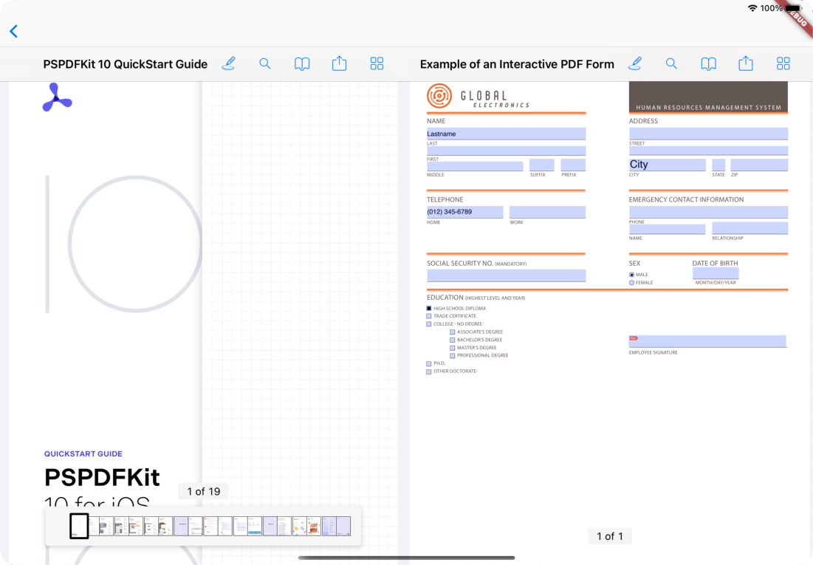Select the Lastname text field
Screen dimensions: 813x565
coord(506,134)
